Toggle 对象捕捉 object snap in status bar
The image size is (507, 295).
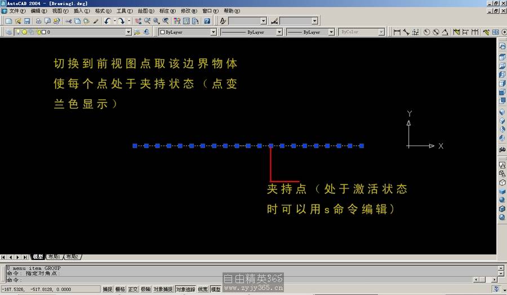point(163,289)
